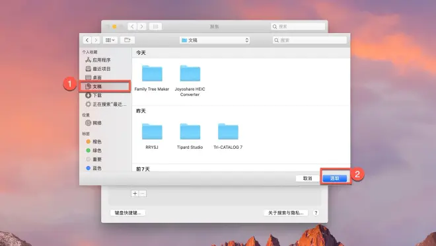This screenshot has height=246, width=436.
Task: Select 网络 in the sidebar
Action: point(96,123)
